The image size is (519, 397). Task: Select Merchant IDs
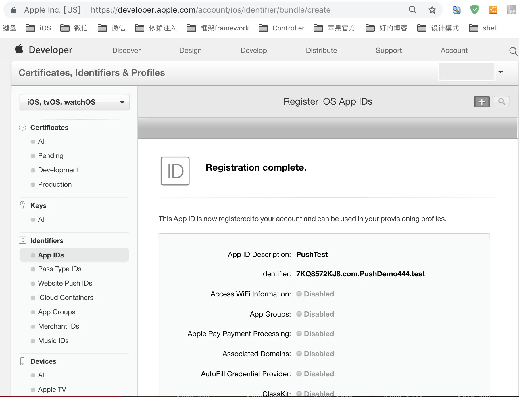click(59, 326)
